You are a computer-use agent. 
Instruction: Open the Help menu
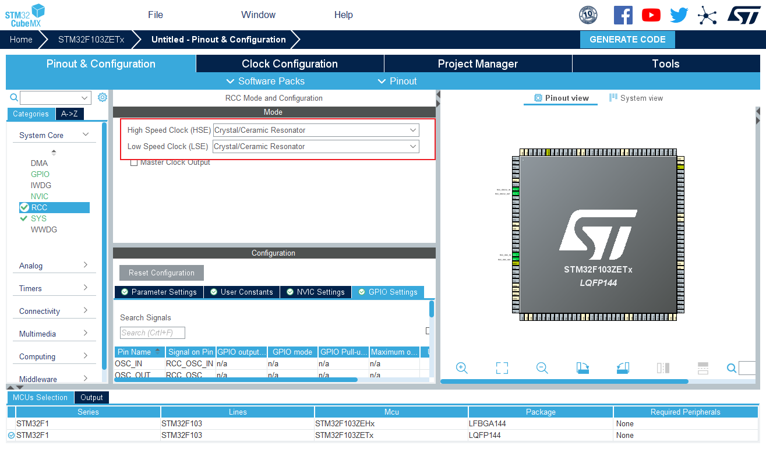pyautogui.click(x=344, y=15)
